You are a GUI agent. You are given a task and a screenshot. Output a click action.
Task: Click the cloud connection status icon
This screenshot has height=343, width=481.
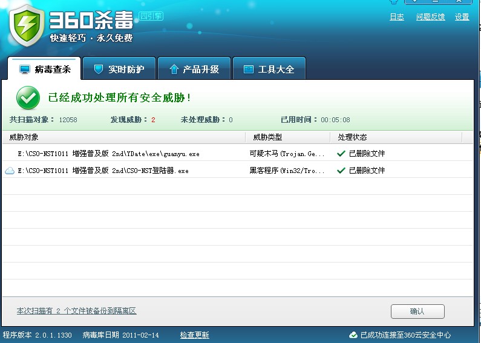tap(353, 335)
